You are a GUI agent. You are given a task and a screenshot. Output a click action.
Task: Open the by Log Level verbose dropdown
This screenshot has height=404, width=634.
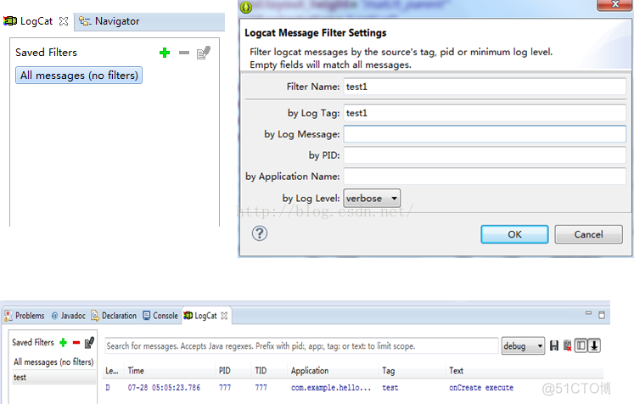click(x=372, y=198)
